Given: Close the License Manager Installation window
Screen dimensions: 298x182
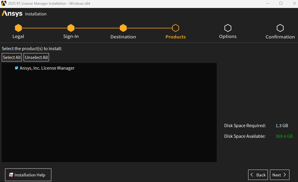Looking at the screenshot, I should coord(294,4).
